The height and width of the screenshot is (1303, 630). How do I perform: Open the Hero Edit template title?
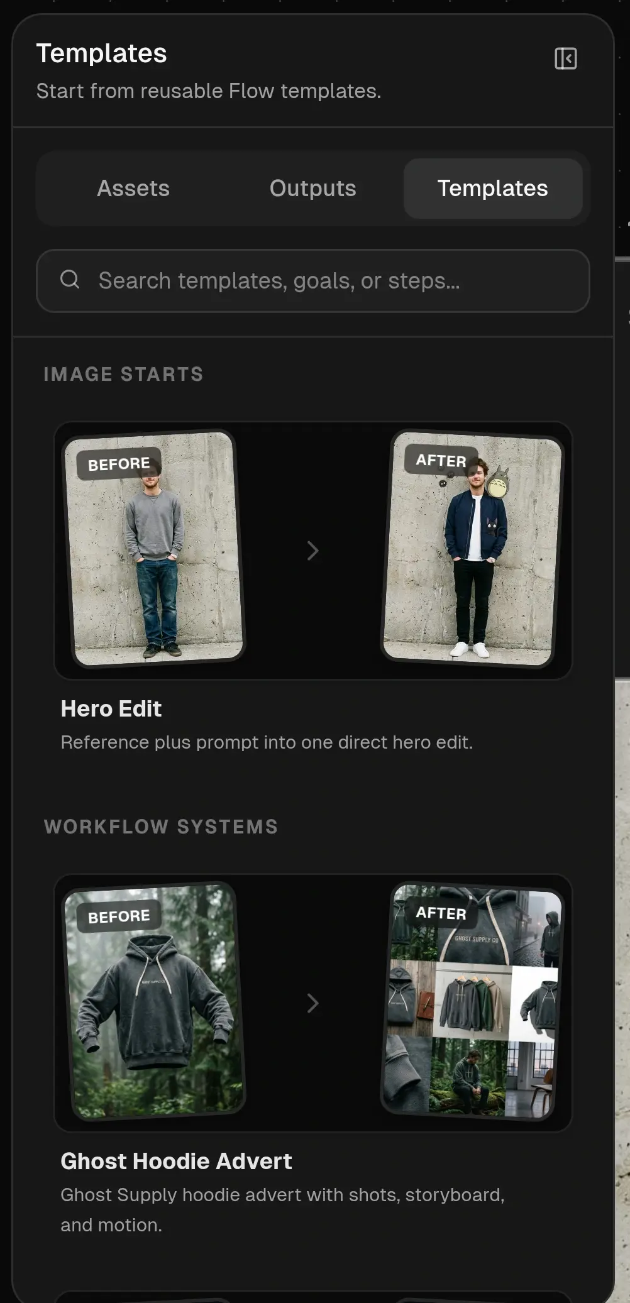(111, 709)
